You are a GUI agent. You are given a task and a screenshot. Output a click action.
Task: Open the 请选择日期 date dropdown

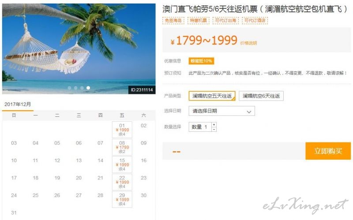(x=222, y=111)
